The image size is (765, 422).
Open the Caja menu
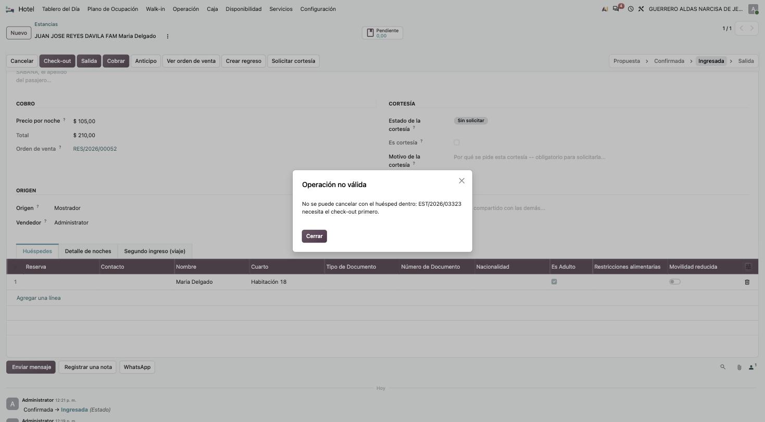[212, 9]
